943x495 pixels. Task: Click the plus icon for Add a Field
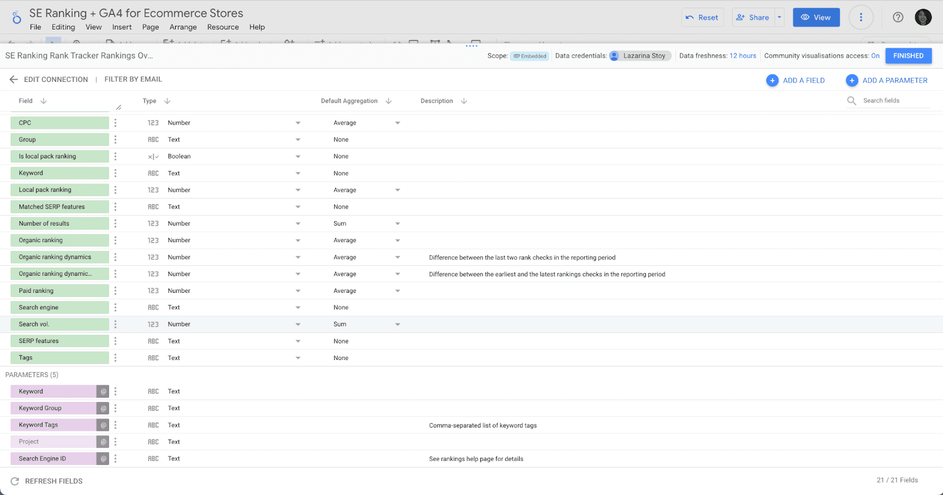tap(772, 80)
